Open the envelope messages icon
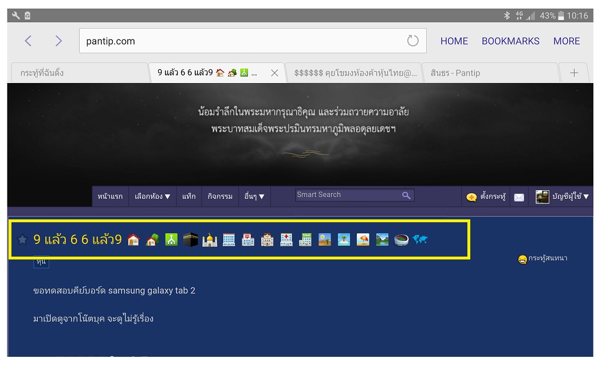The width and height of the screenshot is (602, 366). [x=519, y=197]
